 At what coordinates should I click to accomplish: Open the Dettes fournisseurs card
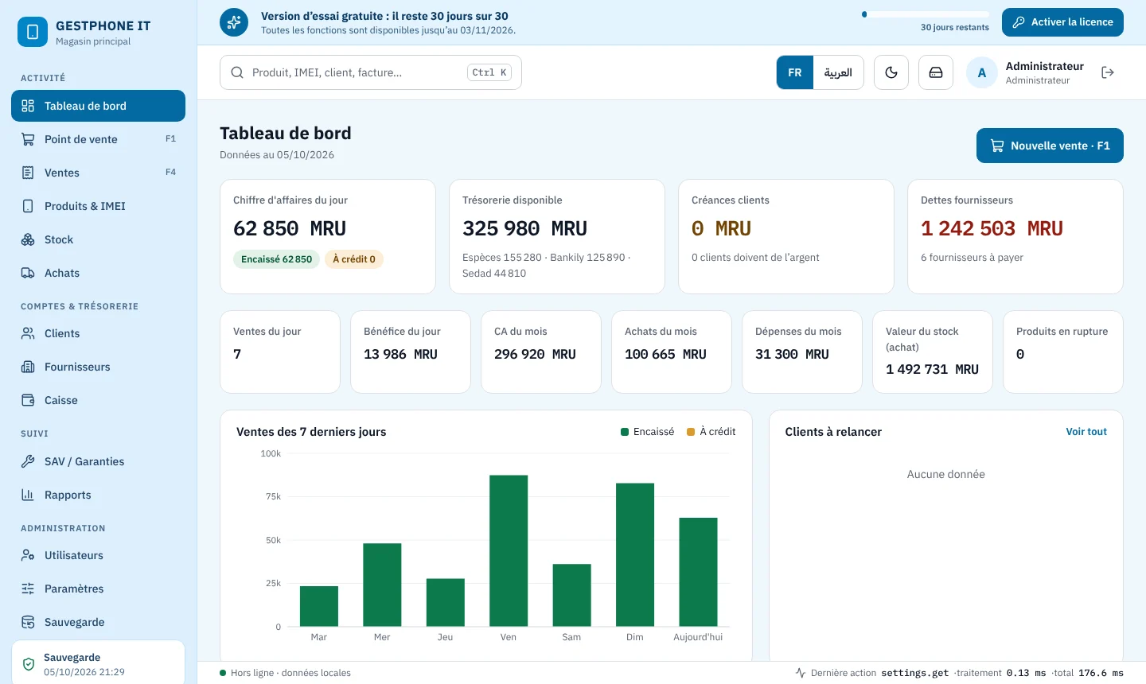tap(1015, 236)
